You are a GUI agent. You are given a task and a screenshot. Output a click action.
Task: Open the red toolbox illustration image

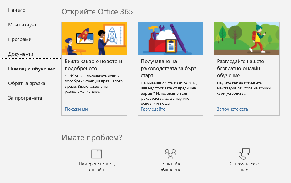[170, 38]
